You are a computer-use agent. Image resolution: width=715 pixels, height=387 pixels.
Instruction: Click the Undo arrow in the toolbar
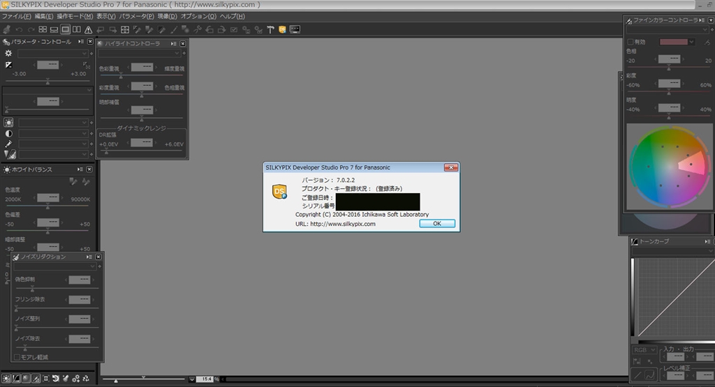[x=19, y=29]
